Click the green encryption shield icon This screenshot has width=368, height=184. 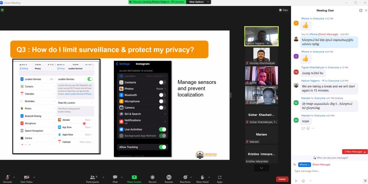[2, 10]
